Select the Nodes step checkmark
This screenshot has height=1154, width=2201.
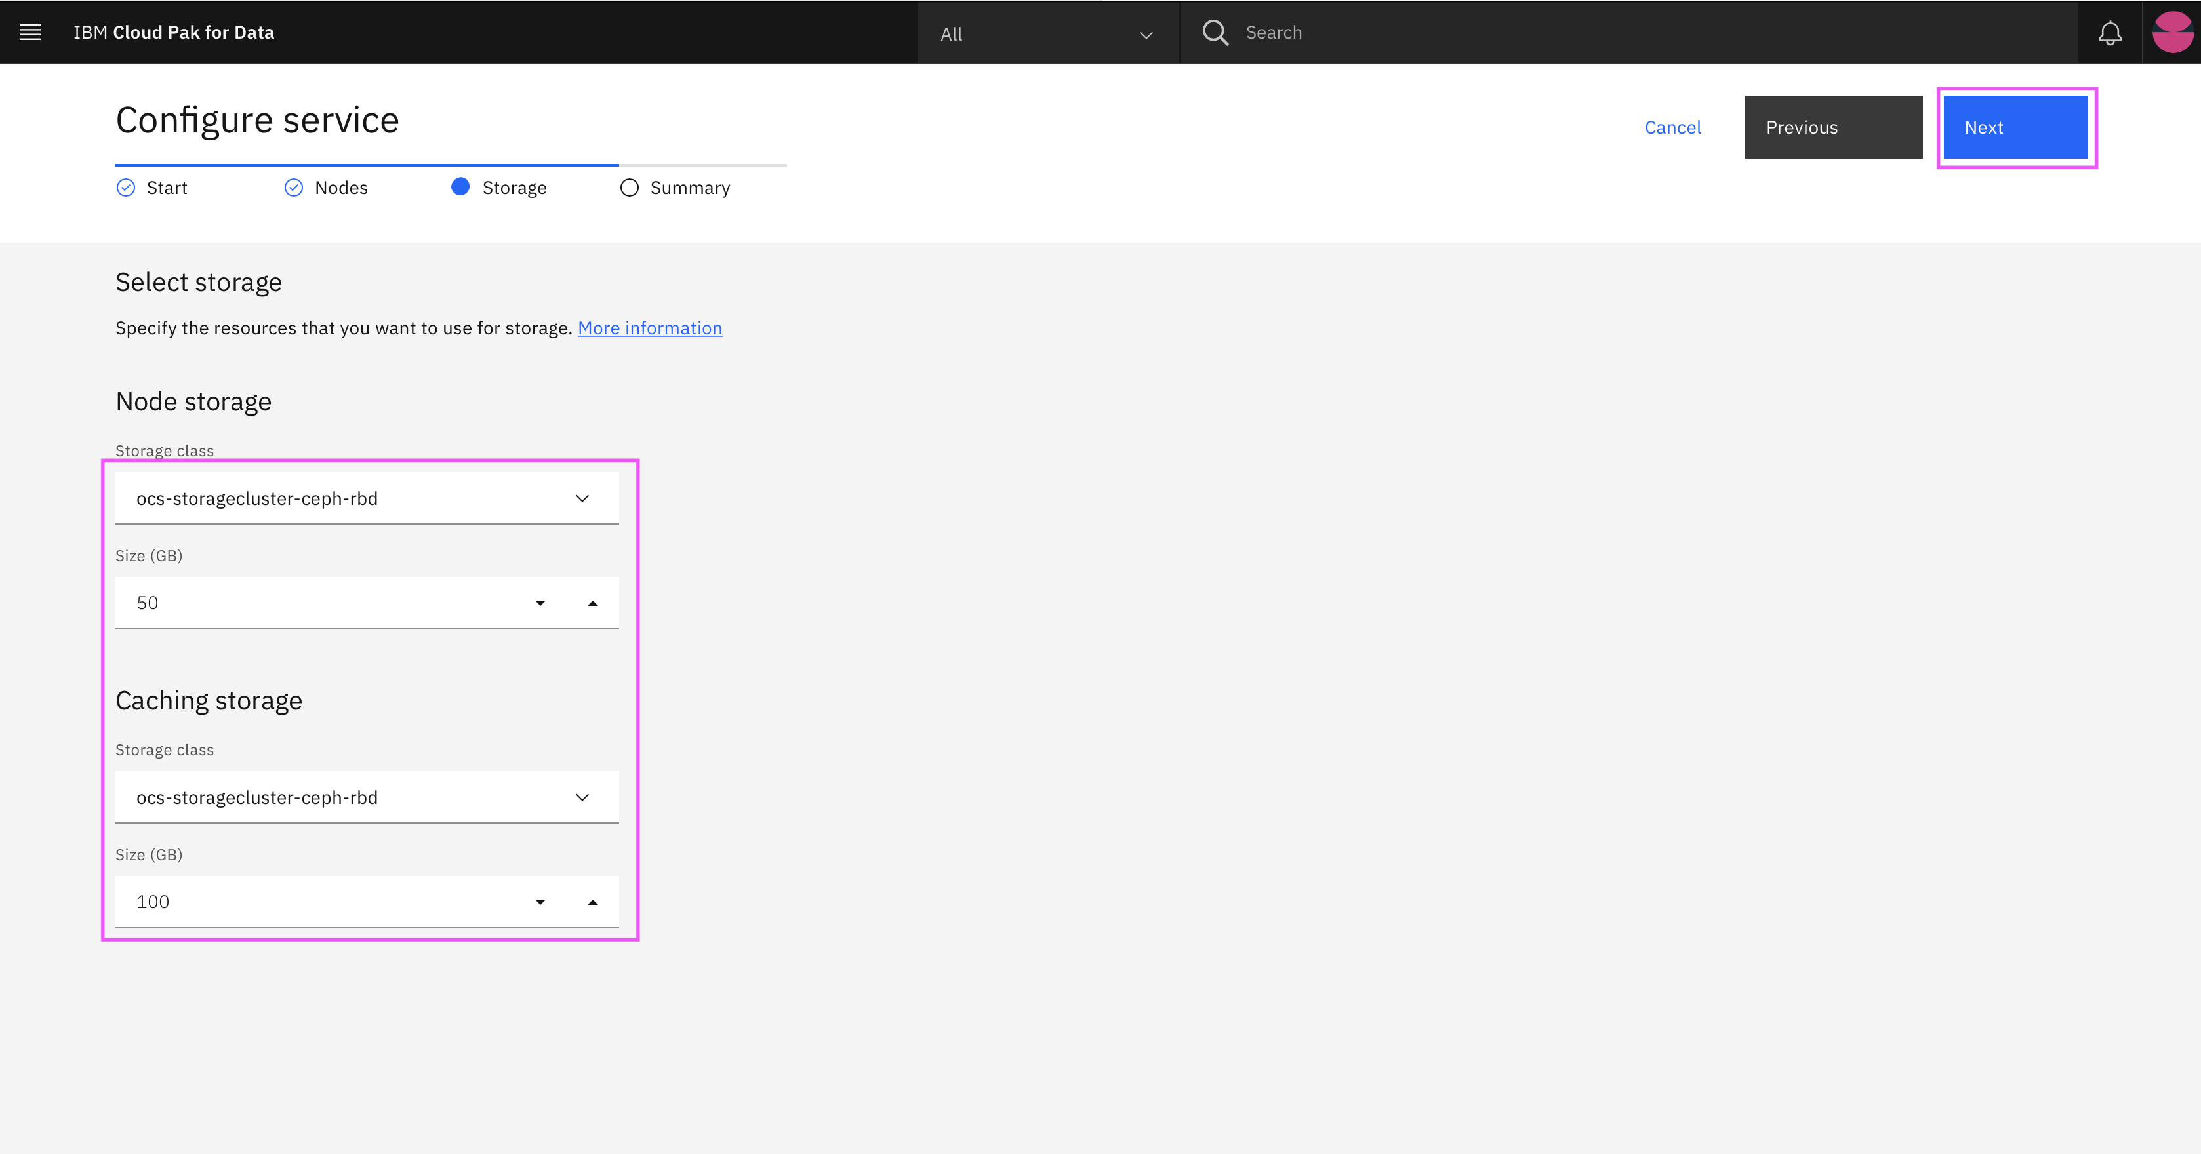tap(293, 188)
